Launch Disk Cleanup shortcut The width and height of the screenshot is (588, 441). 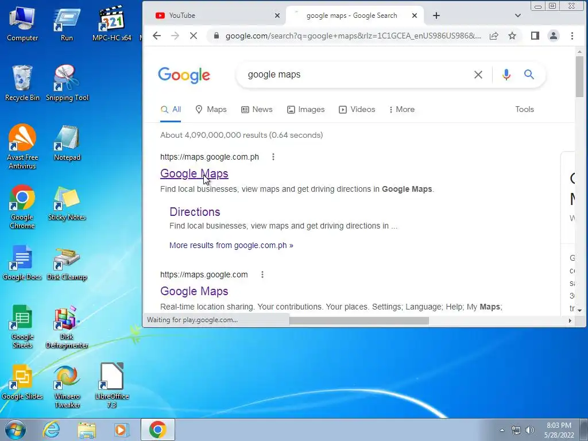(67, 263)
